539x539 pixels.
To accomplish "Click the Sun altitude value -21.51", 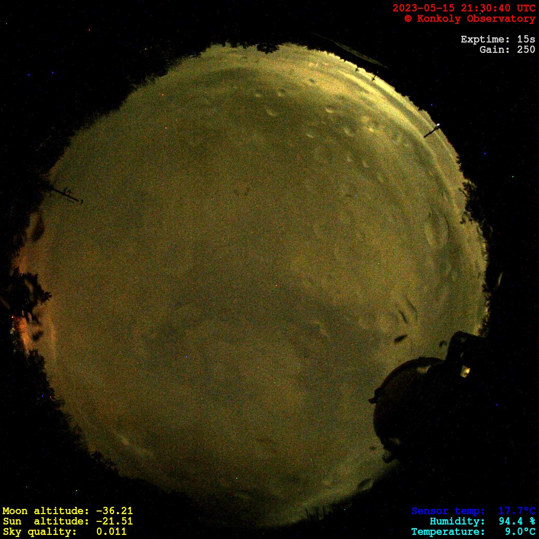I will pyautogui.click(x=114, y=521).
